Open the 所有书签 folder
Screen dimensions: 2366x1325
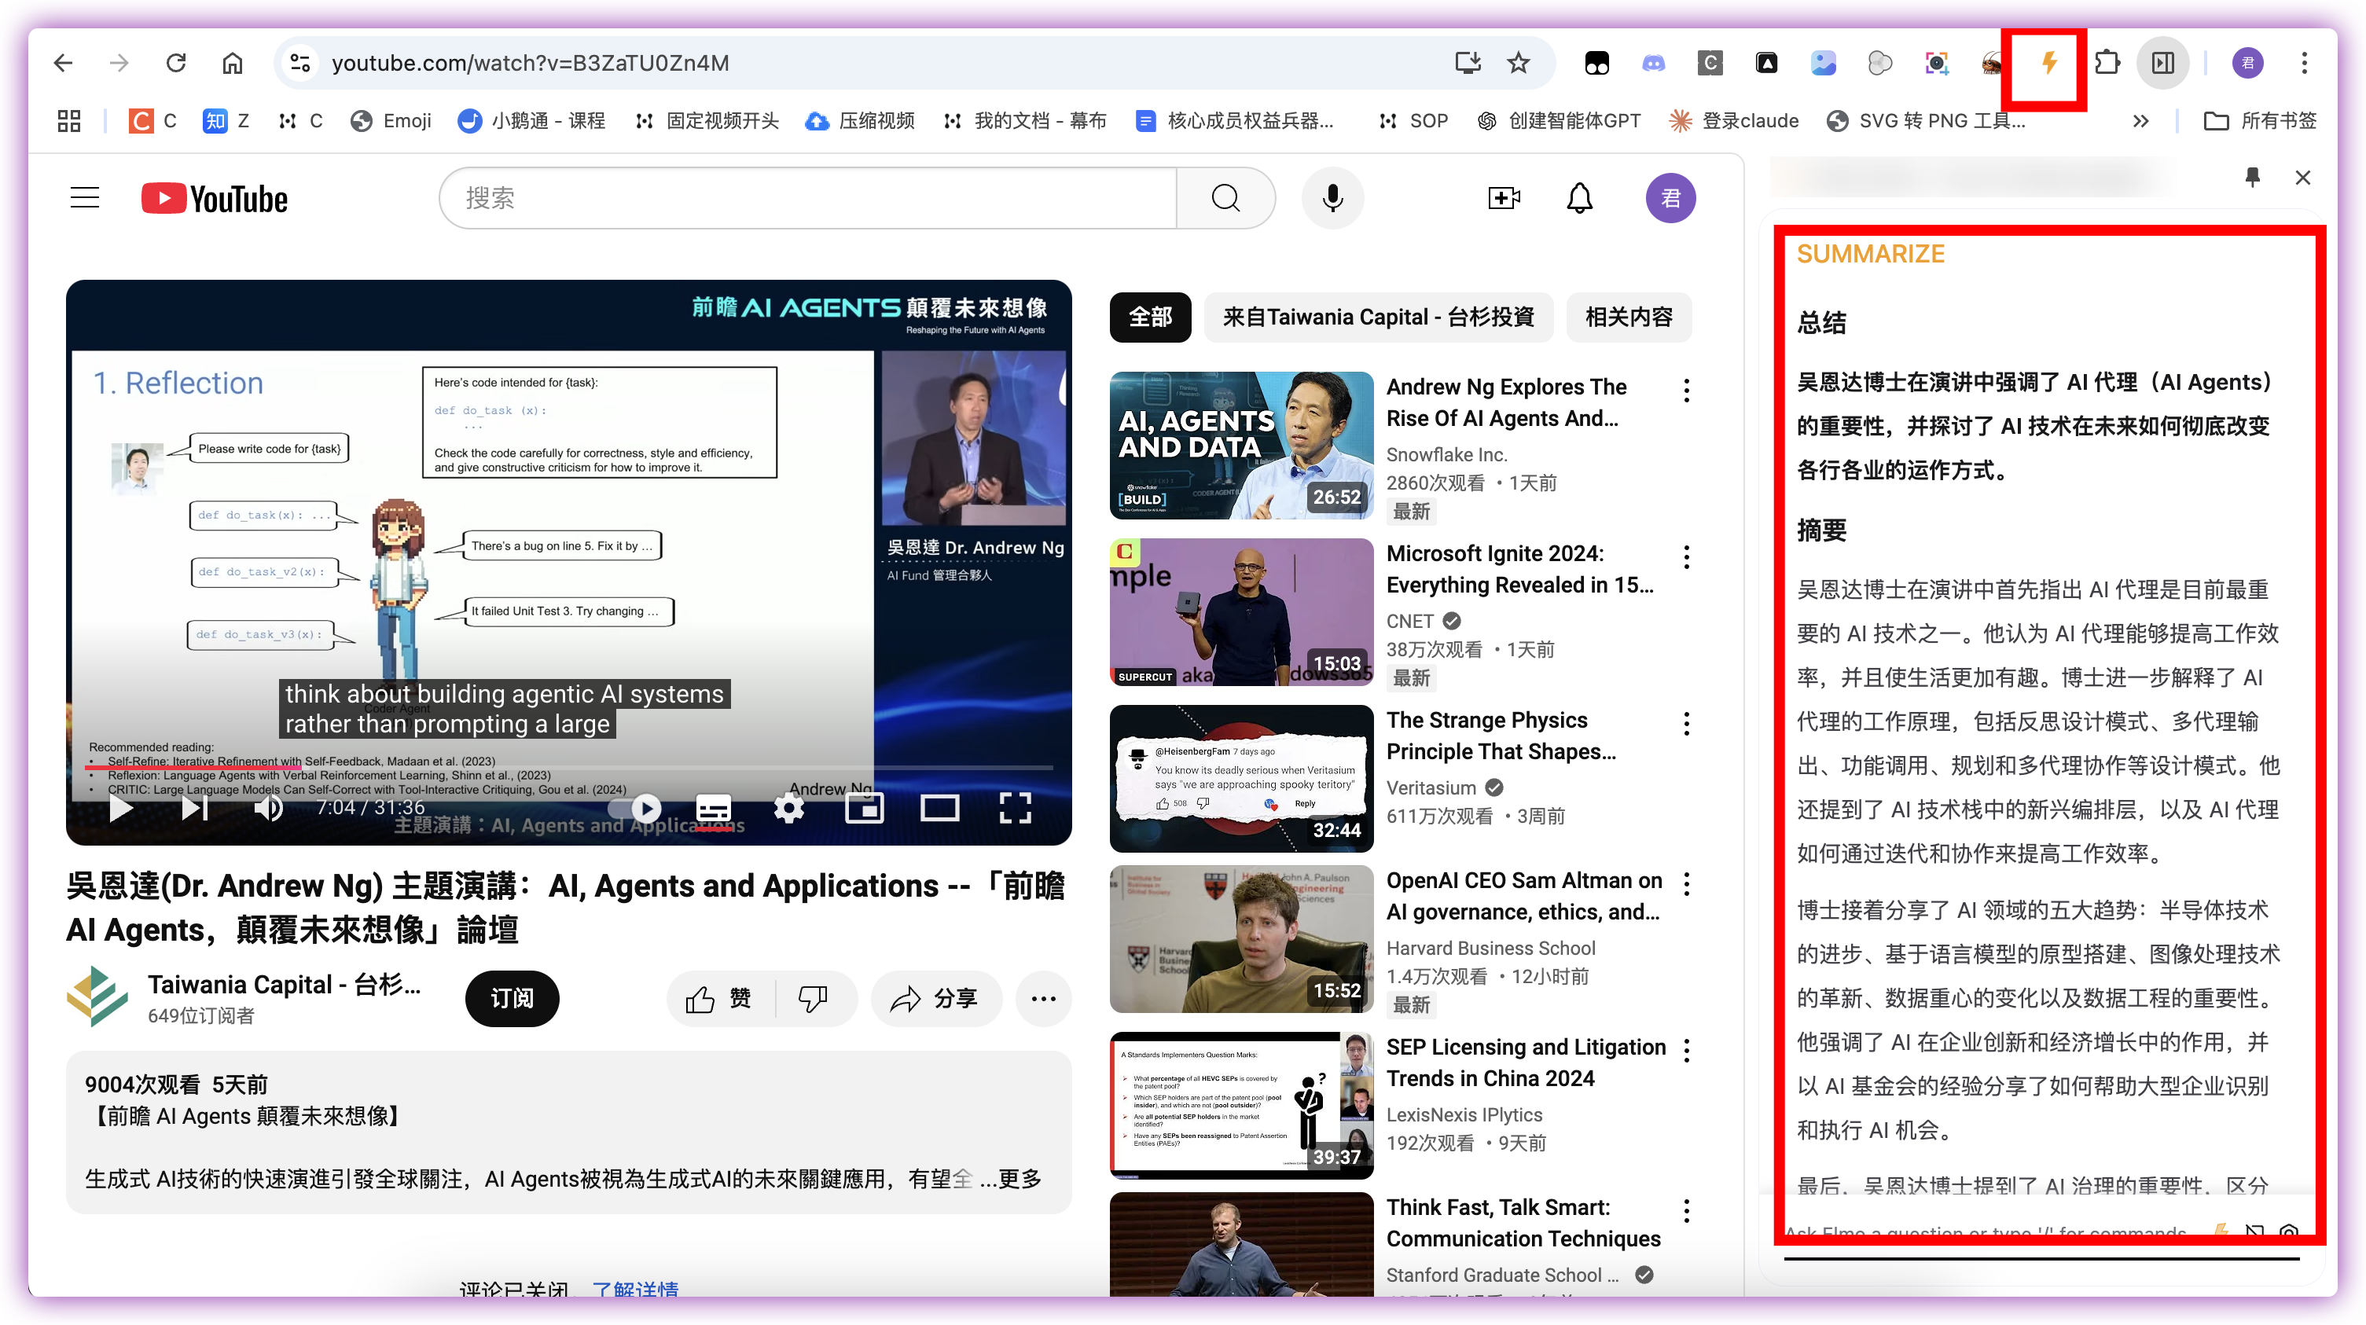(2259, 120)
